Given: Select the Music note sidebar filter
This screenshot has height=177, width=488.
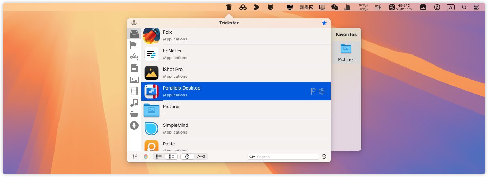Looking at the screenshot, I should tap(134, 103).
